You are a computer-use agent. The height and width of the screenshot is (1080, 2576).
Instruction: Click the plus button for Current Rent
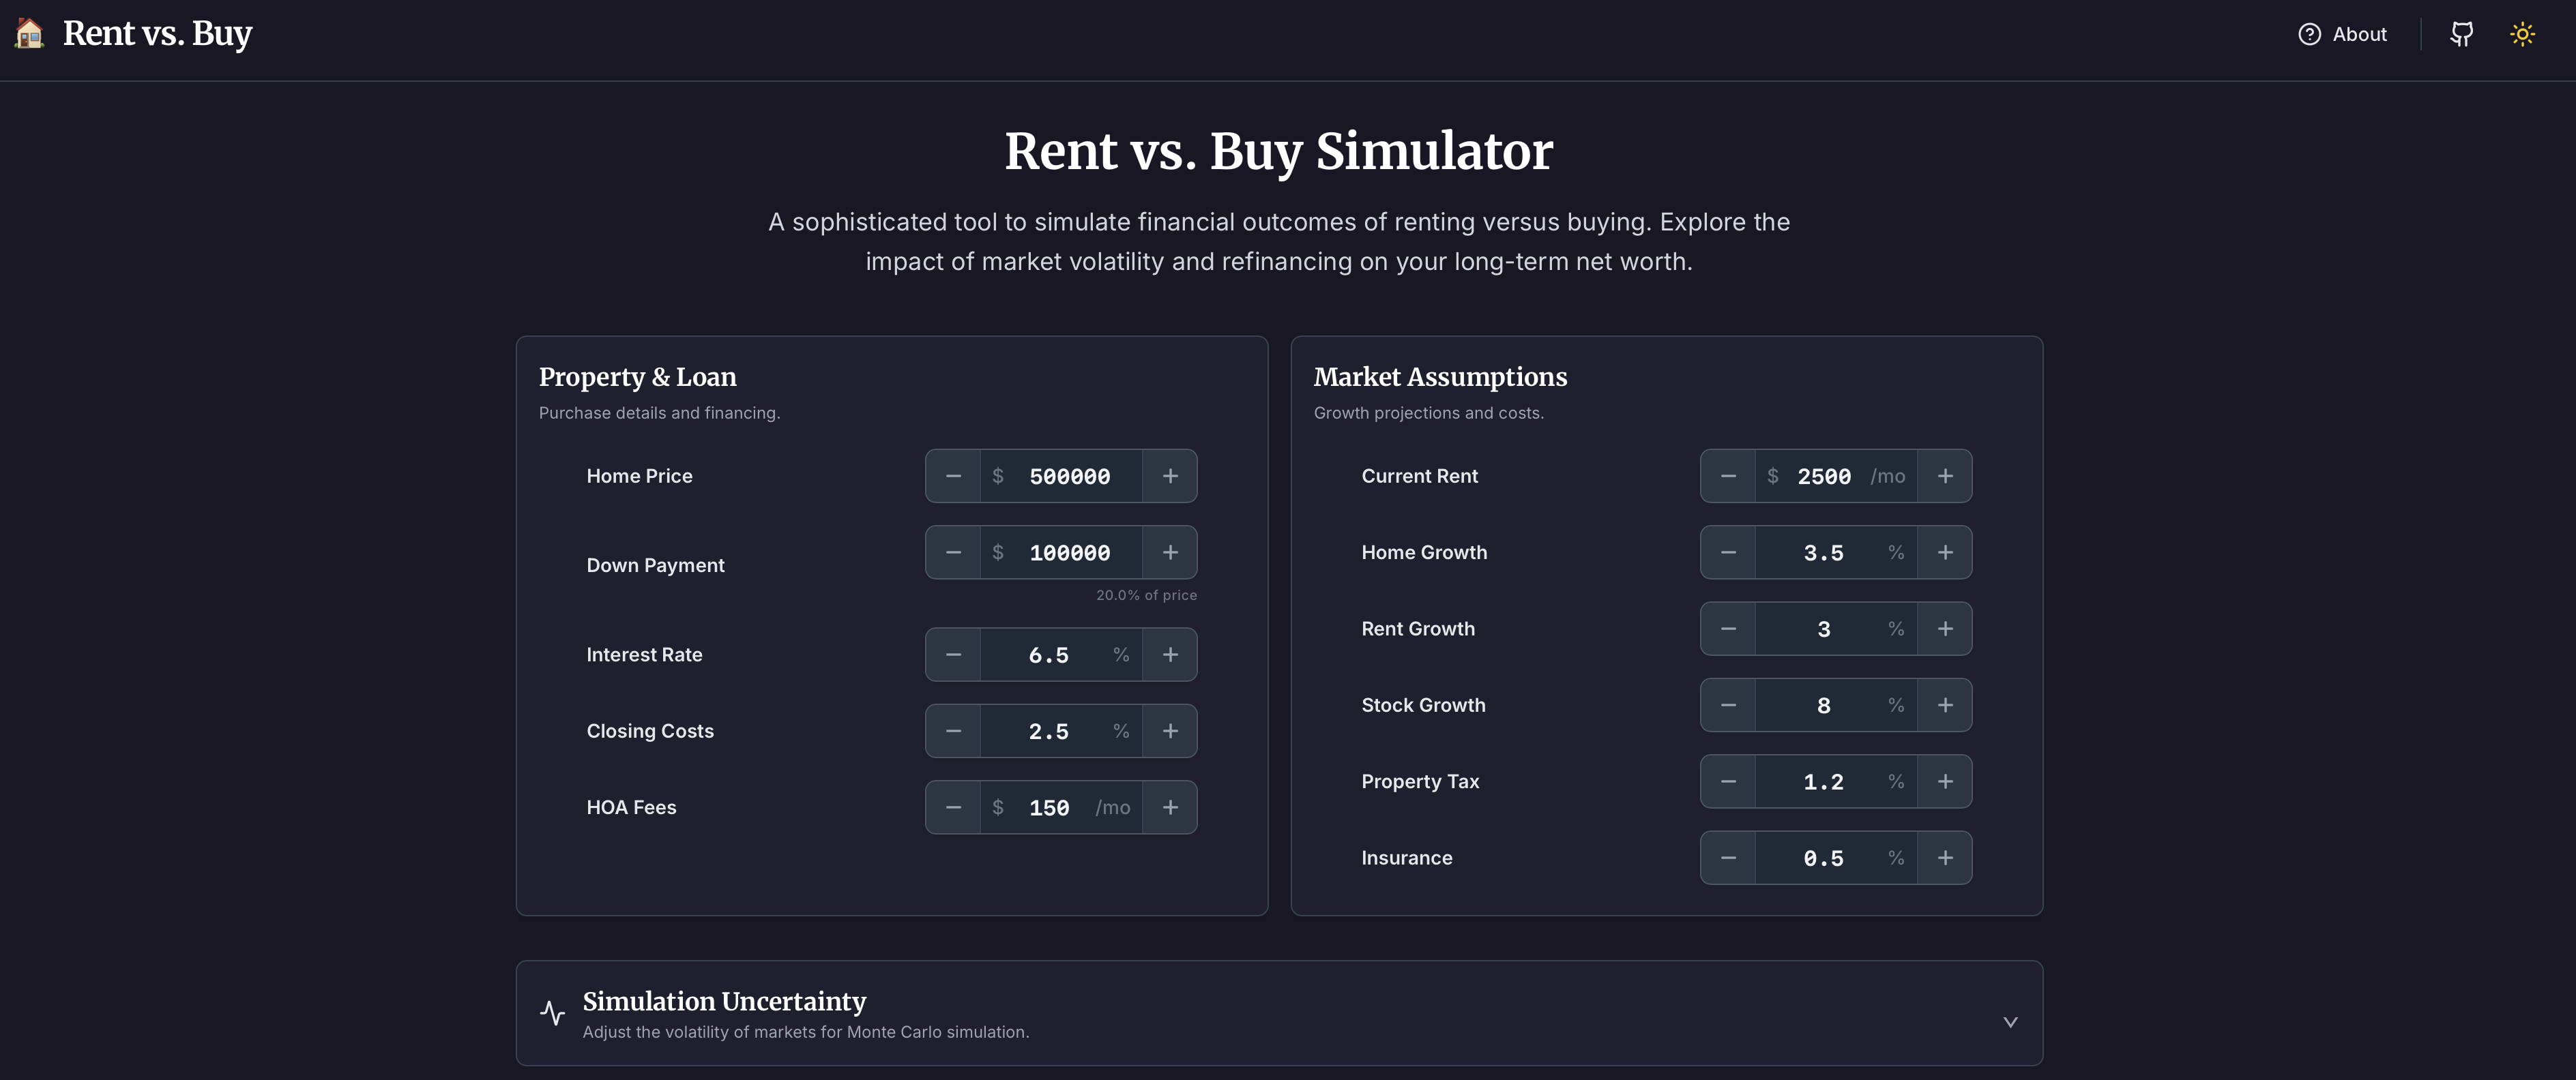click(x=1945, y=475)
